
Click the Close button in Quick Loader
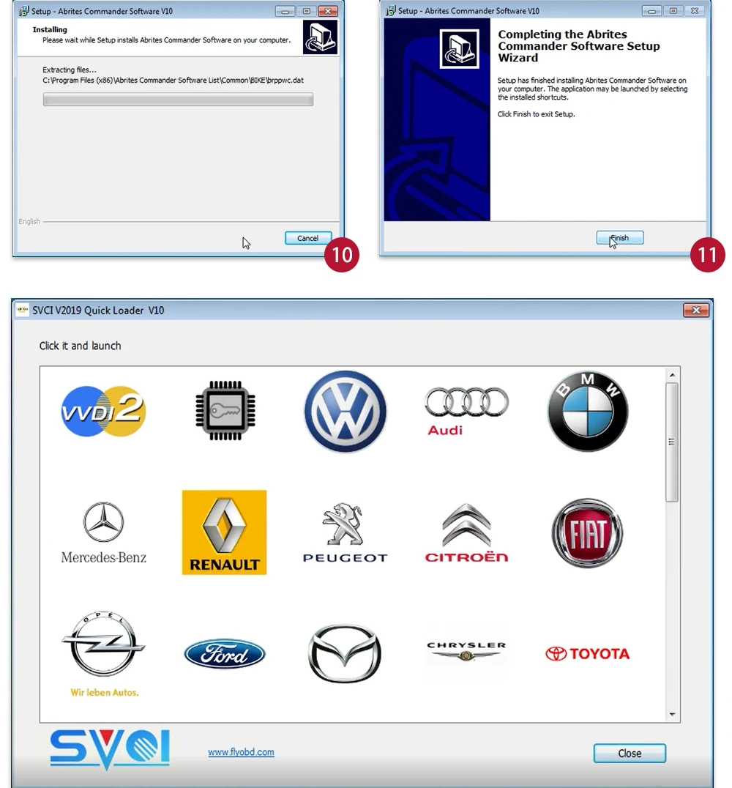pos(630,754)
